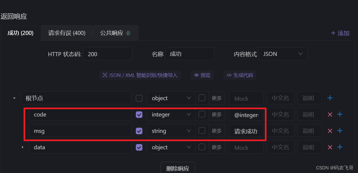Click the HTTP 状态码 input showing 200
Image resolution: width=358 pixels, height=173 pixels.
click(107, 54)
